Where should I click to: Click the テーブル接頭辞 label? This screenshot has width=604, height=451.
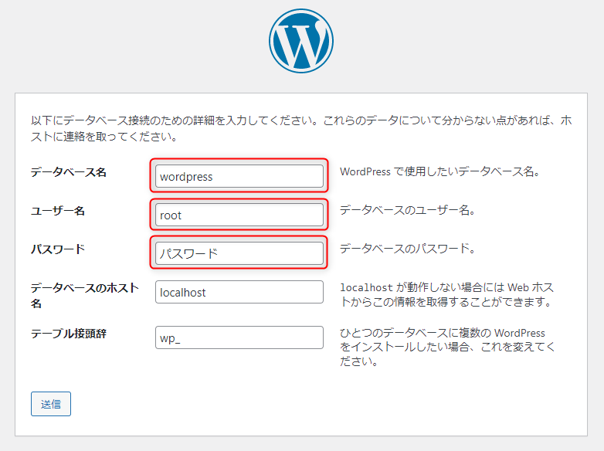(69, 334)
